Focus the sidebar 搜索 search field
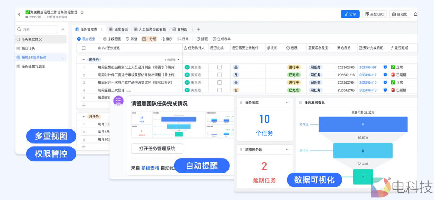This screenshot has height=200, width=434. [36, 29]
